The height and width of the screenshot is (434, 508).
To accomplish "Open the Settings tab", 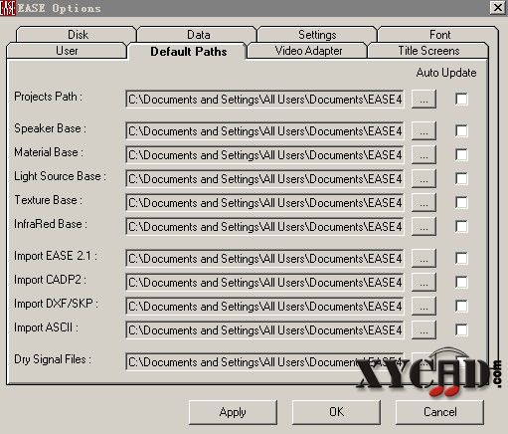I will [317, 35].
